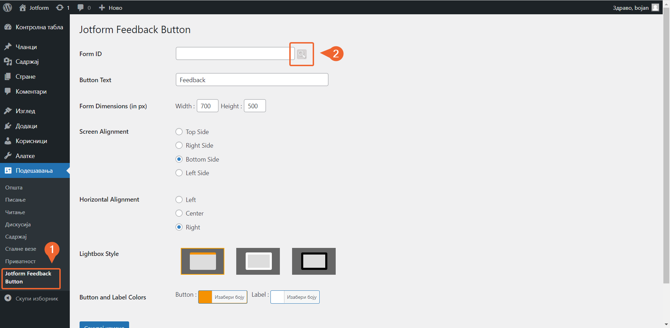Click Изабери боју for Label color
670x328 pixels.
click(301, 297)
